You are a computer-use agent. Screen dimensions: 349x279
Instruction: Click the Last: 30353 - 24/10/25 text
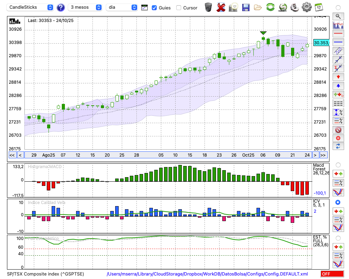(51, 21)
